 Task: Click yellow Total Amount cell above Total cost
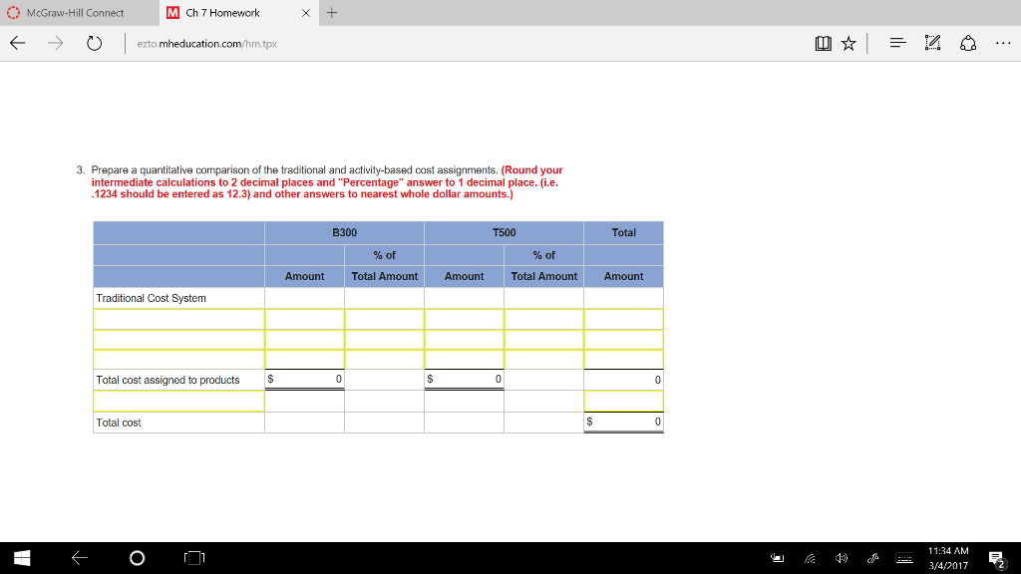pyautogui.click(x=624, y=401)
